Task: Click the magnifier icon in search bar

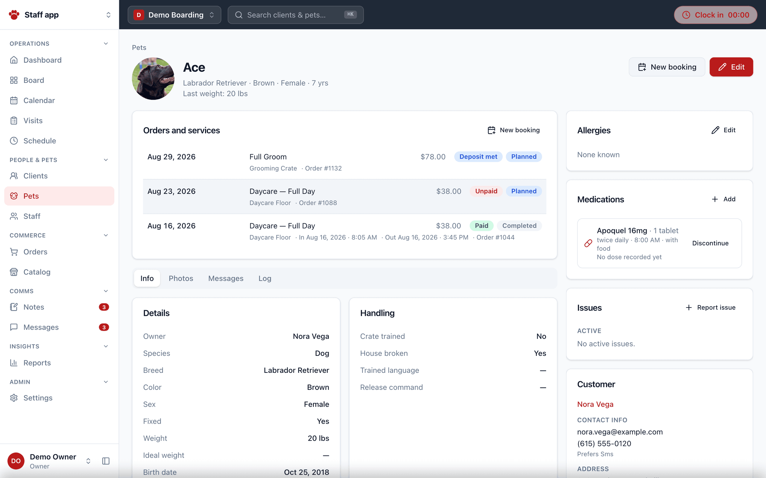Action: tap(239, 15)
